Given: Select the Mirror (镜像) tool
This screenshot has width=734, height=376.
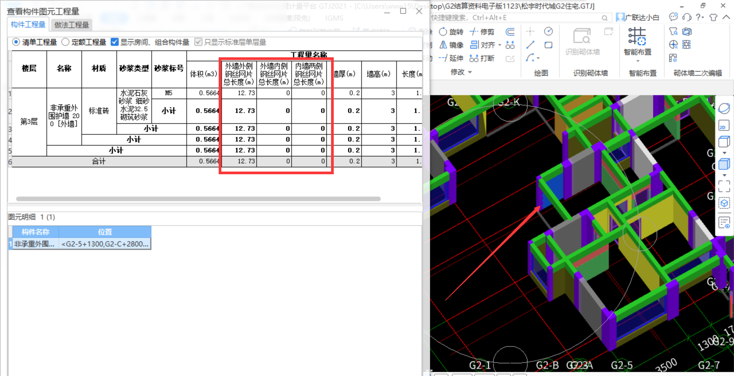Looking at the screenshot, I should [451, 45].
